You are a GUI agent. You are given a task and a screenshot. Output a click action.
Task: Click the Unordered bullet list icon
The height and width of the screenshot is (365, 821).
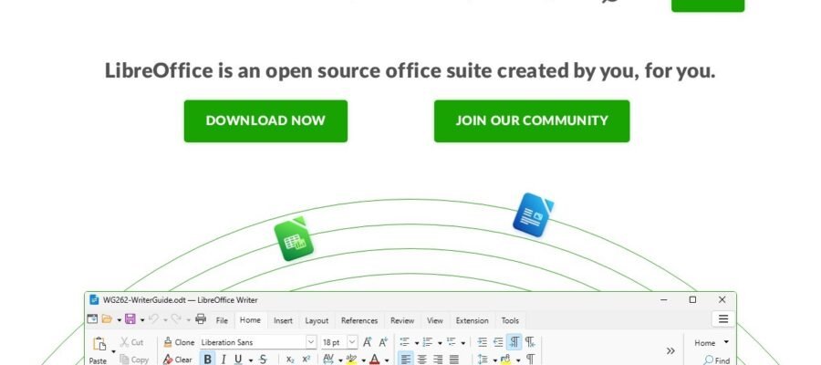point(404,342)
